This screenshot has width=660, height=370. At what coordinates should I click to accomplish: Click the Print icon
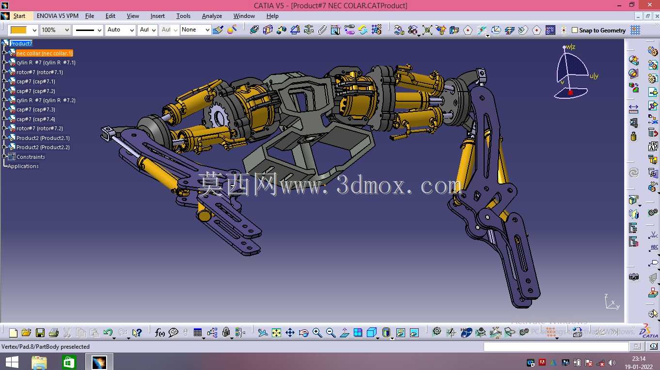tap(54, 333)
